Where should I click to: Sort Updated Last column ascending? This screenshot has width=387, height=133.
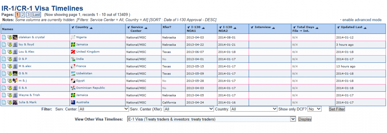tap(365, 28)
